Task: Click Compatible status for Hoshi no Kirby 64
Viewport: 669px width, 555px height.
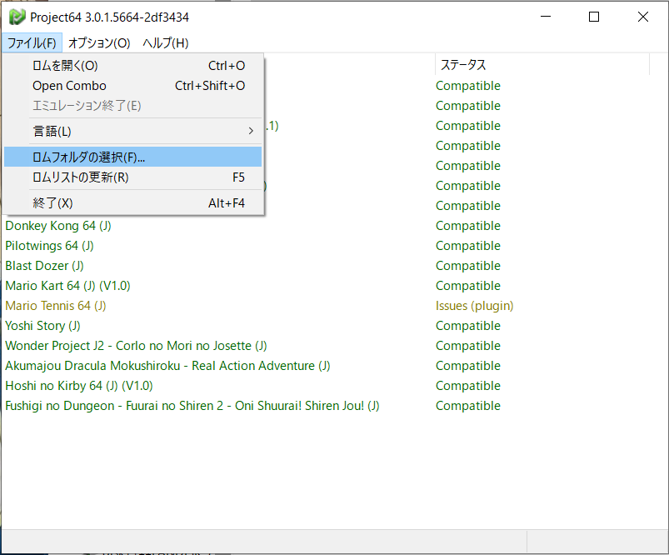Action: point(468,386)
